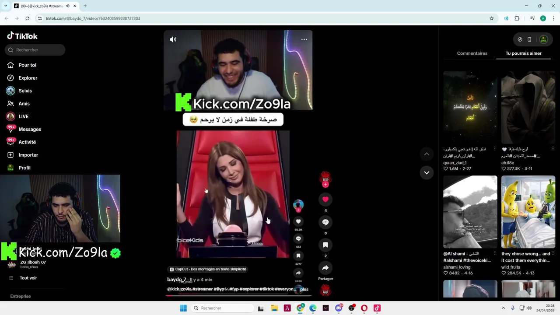Open File Explorer from taskbar

pos(274,308)
